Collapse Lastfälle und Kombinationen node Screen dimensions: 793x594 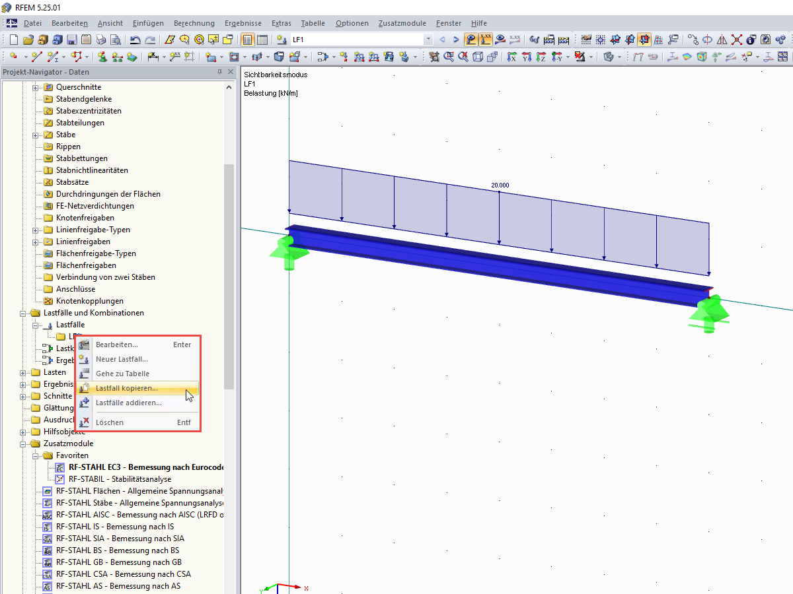tap(24, 313)
